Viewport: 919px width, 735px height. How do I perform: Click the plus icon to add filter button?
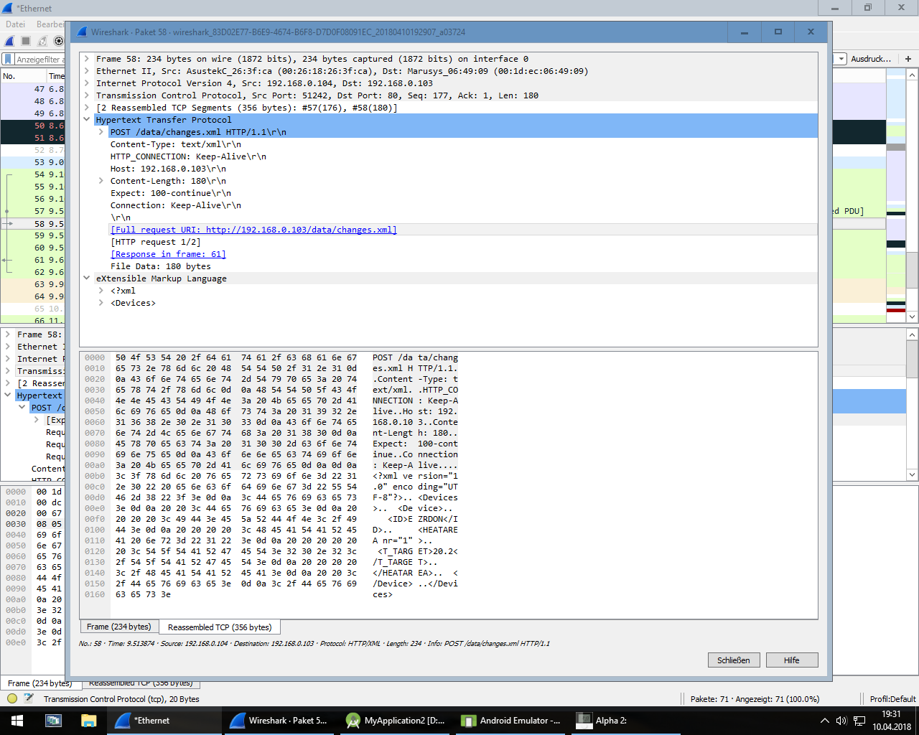click(x=908, y=59)
